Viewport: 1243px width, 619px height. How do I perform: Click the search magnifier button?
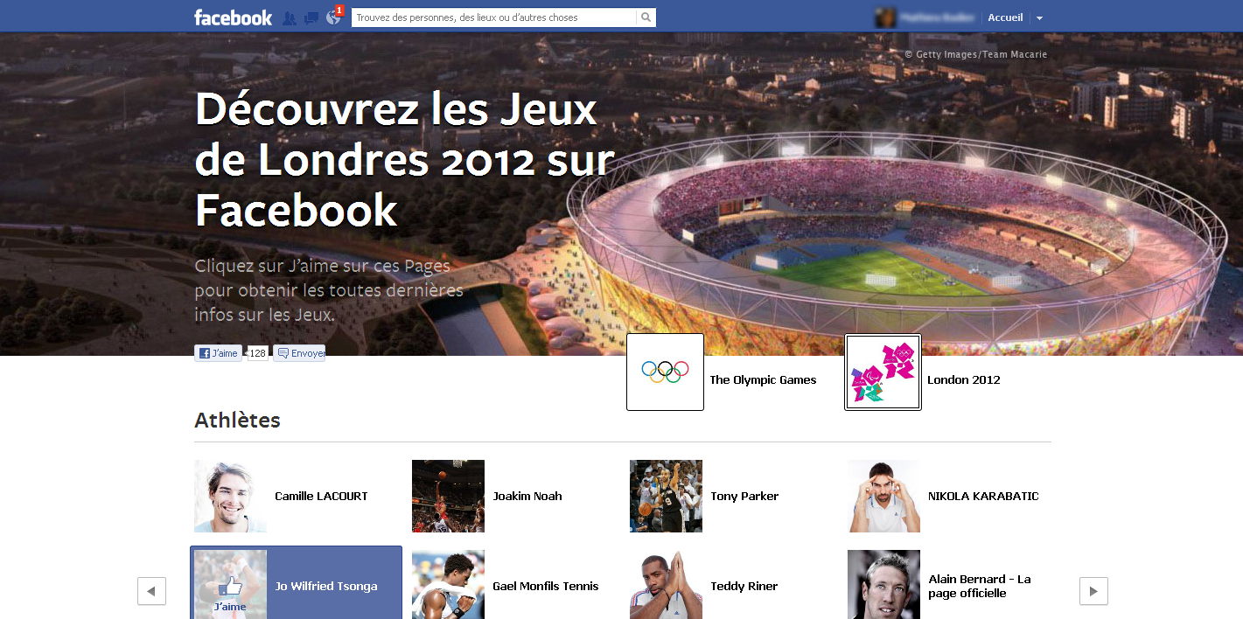646,17
